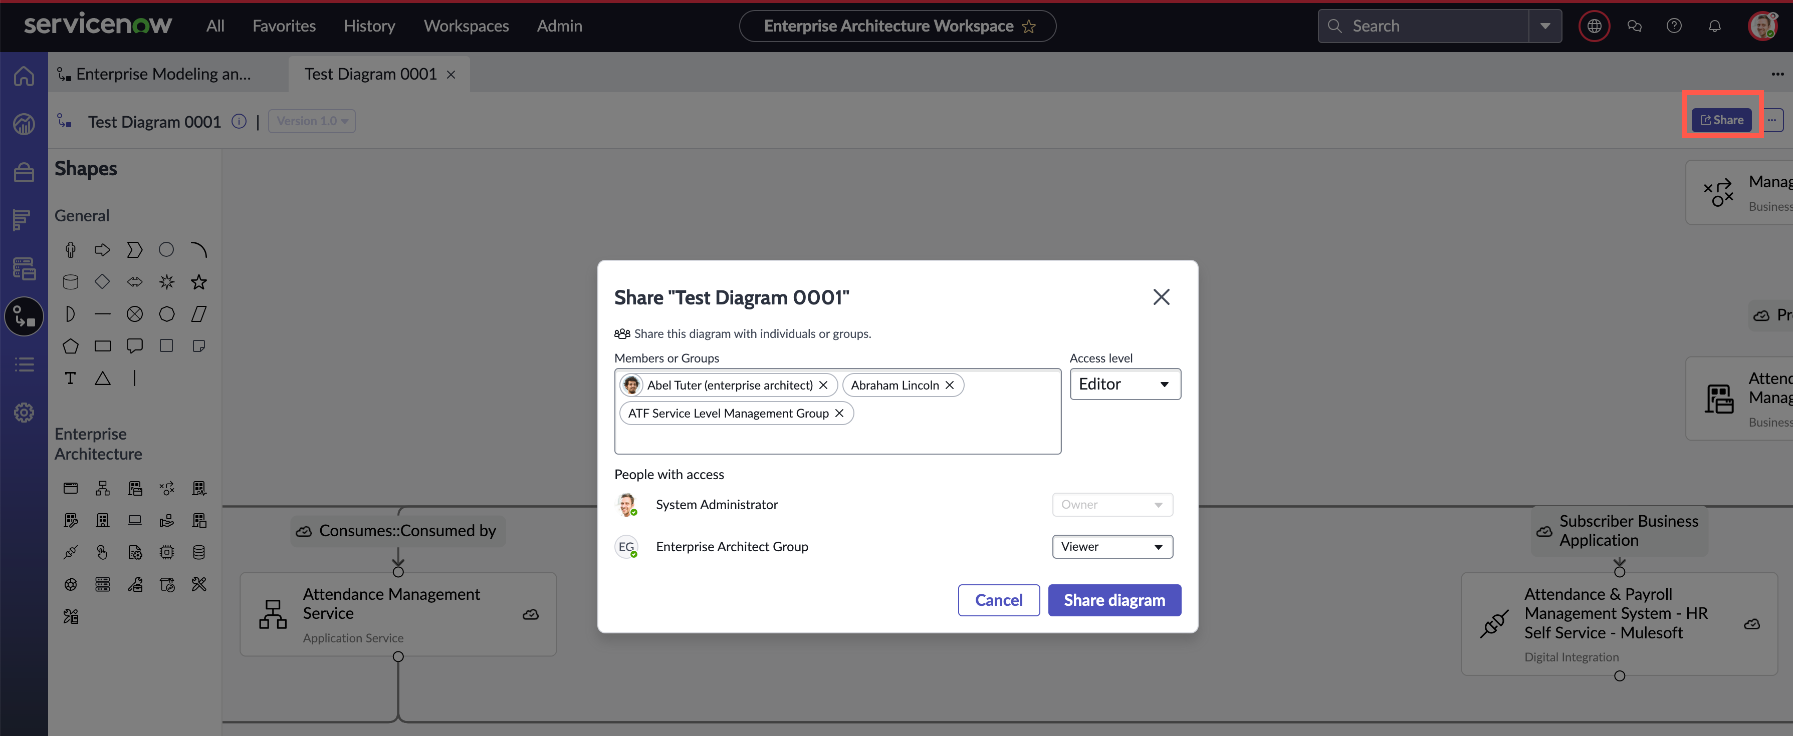
Task: Pick the crossed circle shape
Action: pyautogui.click(x=134, y=314)
